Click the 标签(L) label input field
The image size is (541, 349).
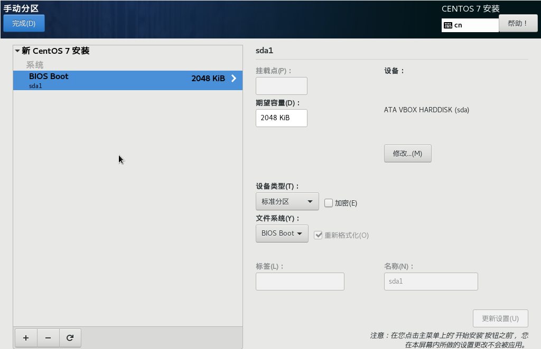[x=300, y=282]
